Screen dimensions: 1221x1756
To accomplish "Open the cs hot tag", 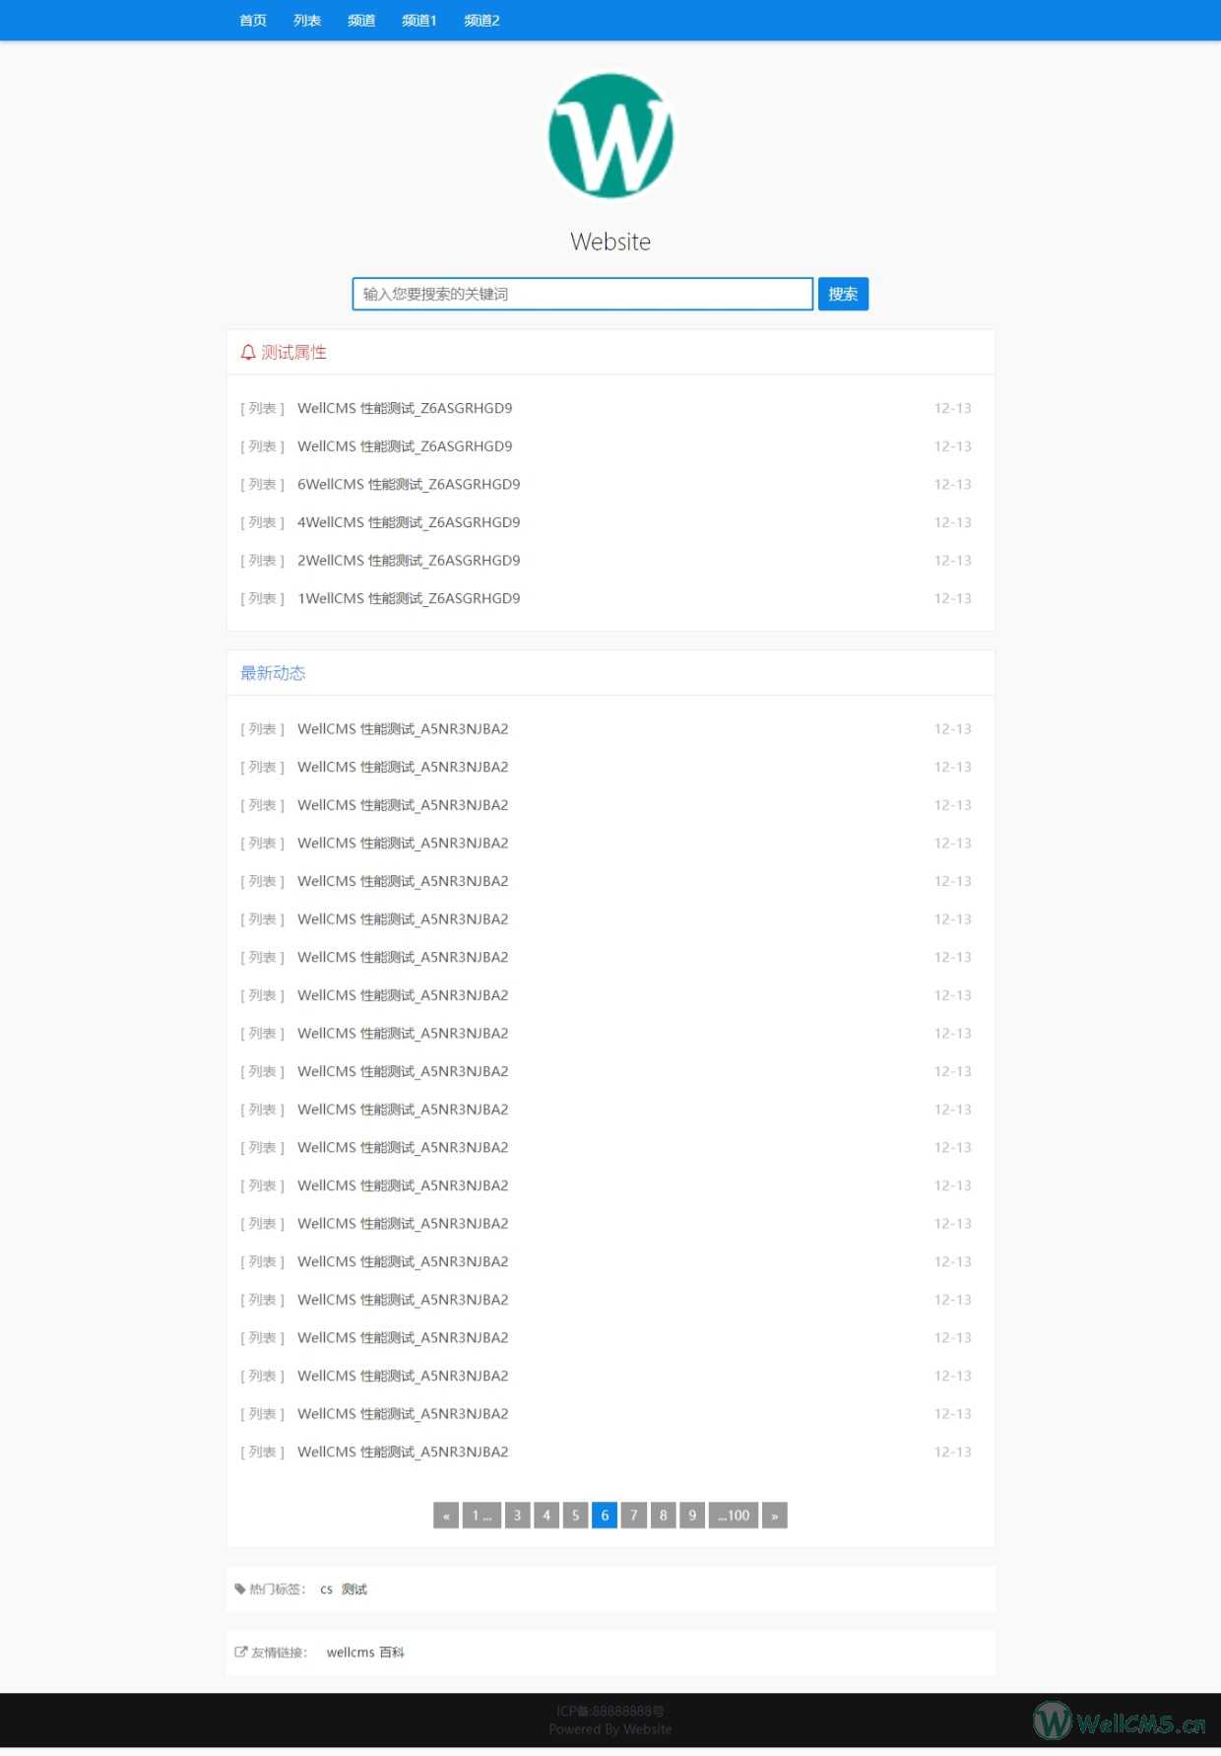I will click(326, 1588).
